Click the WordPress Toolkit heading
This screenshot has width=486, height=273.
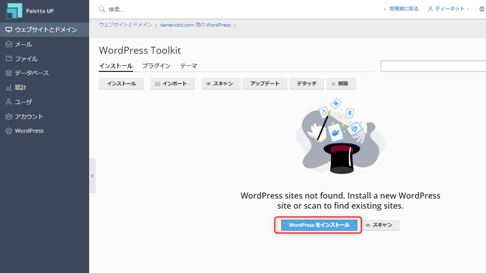[x=140, y=50]
